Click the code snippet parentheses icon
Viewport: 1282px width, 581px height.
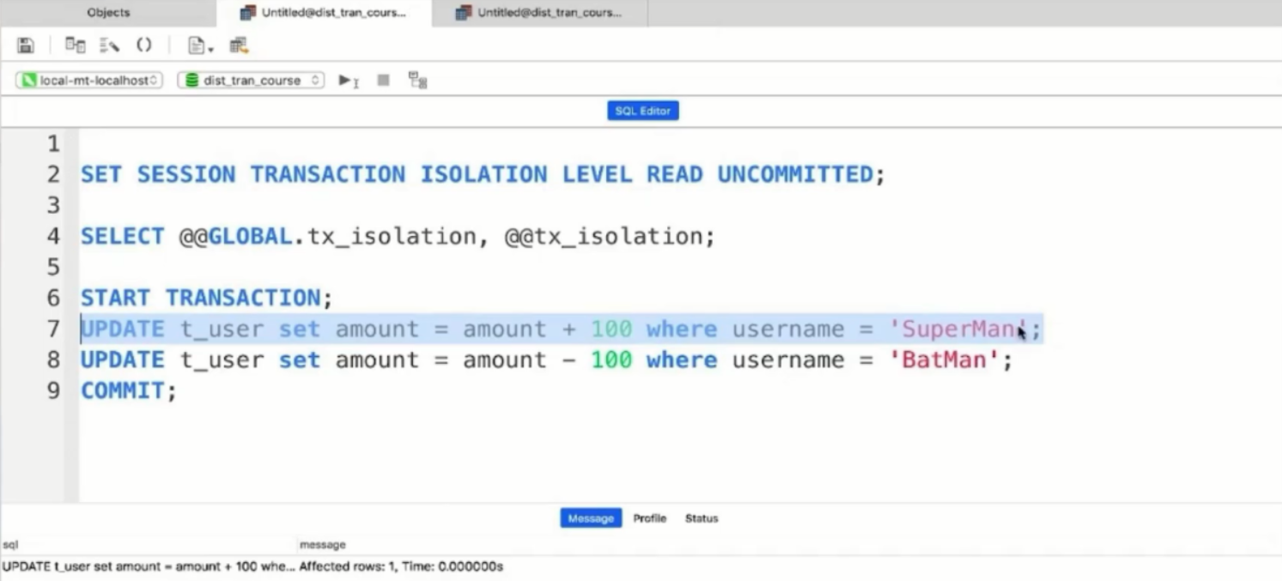143,45
